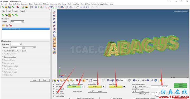
Task: Enable Import hidden (blanked/no show) entities
Action: coord(3,51)
